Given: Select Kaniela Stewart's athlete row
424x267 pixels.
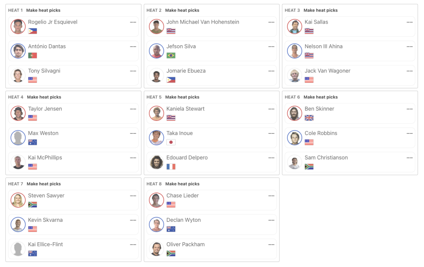Looking at the screenshot, I should [x=212, y=113].
